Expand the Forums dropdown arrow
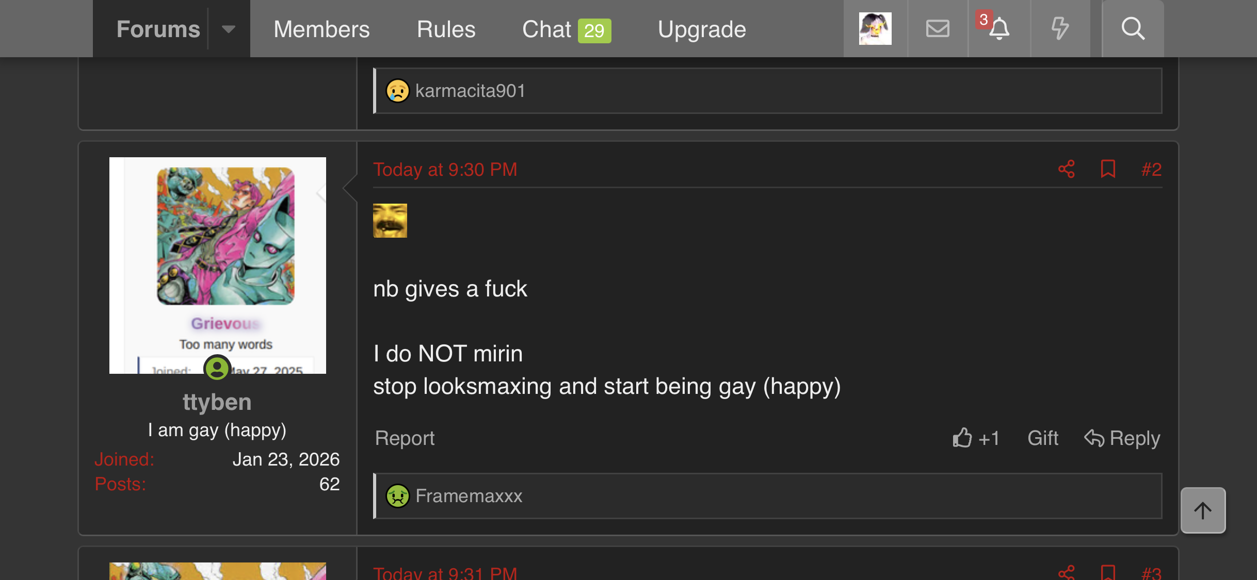The image size is (1257, 580). tap(229, 29)
